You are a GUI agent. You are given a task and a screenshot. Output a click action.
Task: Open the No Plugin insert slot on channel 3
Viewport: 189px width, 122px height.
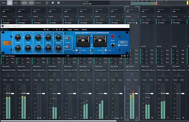(x=39, y=23)
